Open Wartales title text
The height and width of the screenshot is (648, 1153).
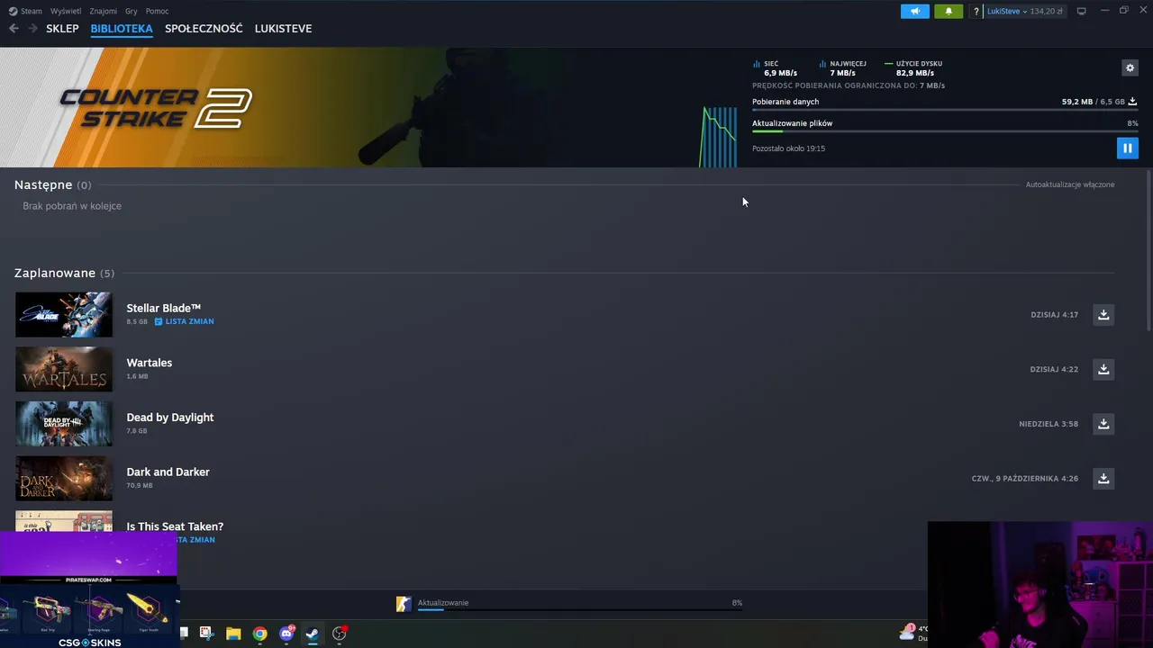[150, 363]
